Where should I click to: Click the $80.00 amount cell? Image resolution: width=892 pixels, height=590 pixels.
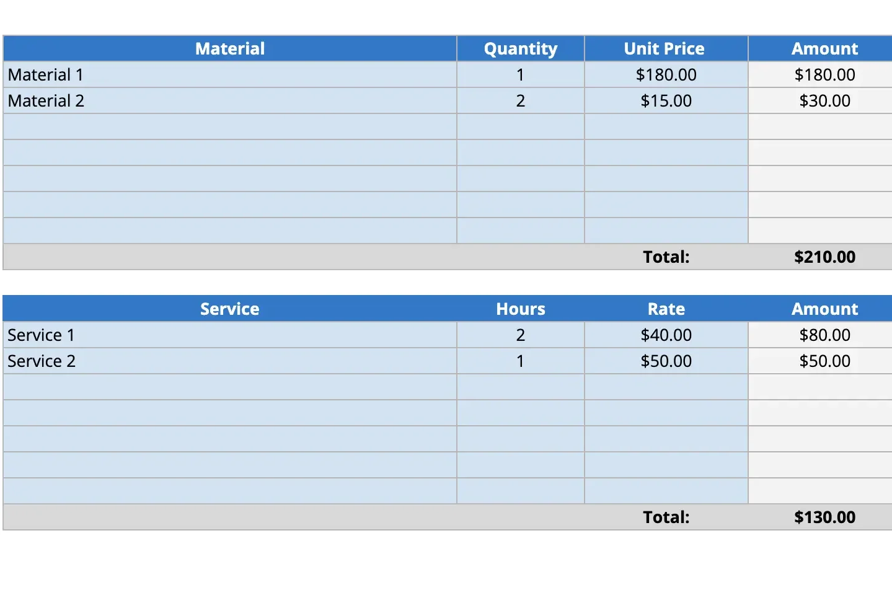(824, 335)
